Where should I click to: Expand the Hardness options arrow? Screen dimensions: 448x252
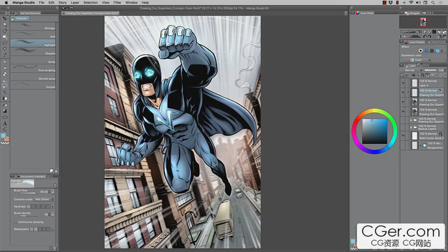[x=52, y=206]
